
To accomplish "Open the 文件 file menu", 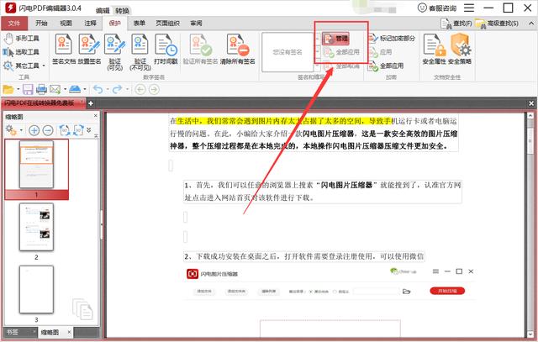I will tap(14, 24).
